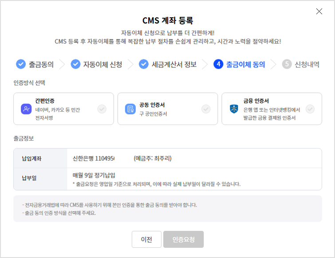Select the 공동 인증서 check circle
This screenshot has width=335, height=258.
206,109
